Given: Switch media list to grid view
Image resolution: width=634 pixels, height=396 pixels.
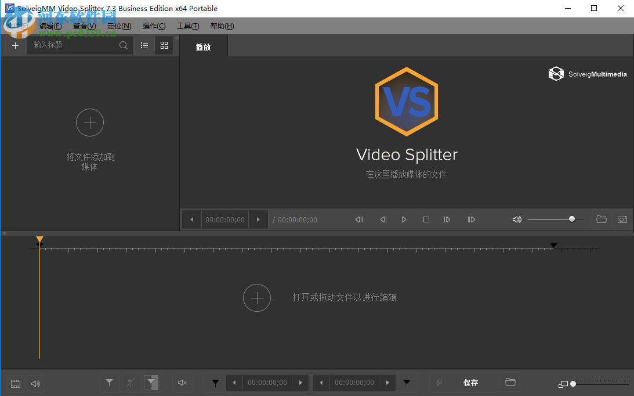Looking at the screenshot, I should 164,45.
